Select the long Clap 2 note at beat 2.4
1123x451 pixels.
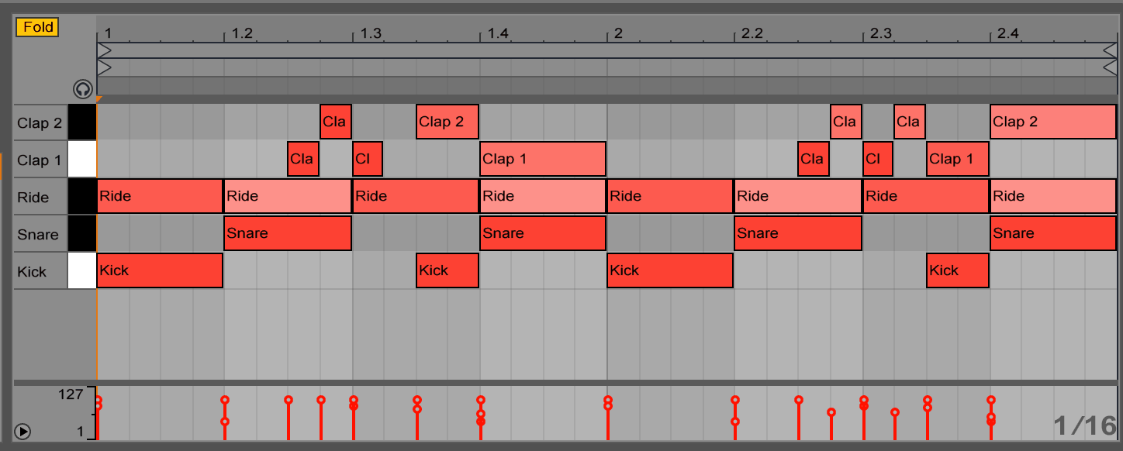(x=1053, y=122)
